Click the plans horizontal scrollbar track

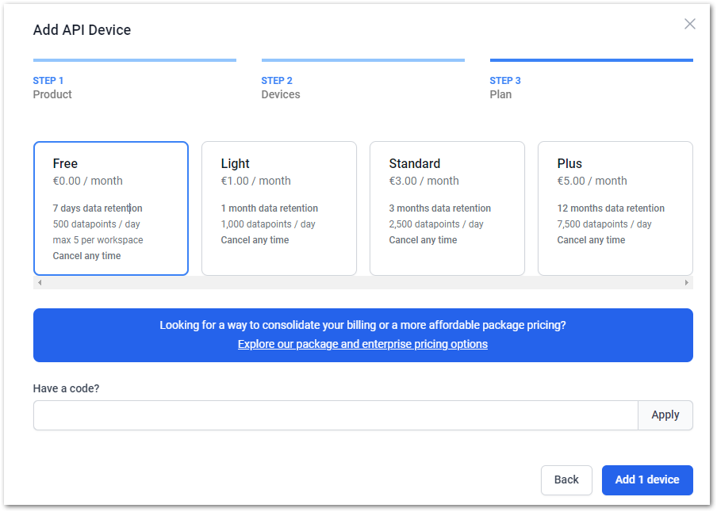click(363, 282)
